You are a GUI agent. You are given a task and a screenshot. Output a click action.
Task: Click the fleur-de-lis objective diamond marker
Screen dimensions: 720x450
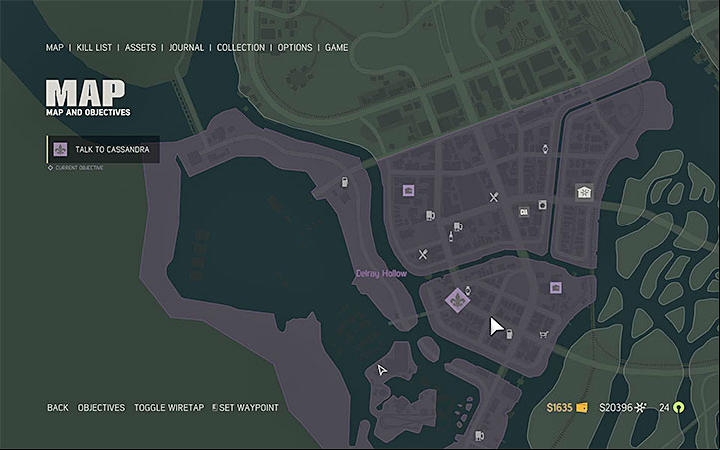[x=457, y=301]
